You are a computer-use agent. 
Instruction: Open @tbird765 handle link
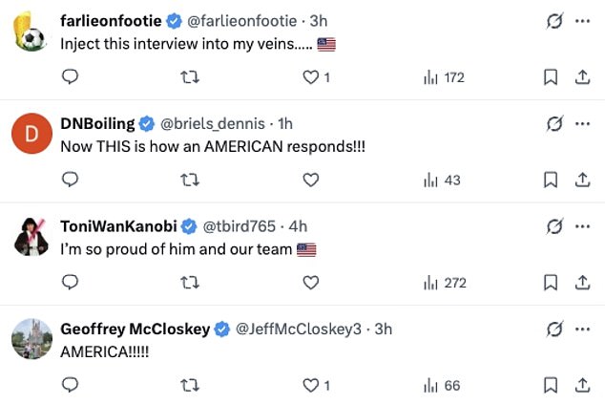[240, 225]
